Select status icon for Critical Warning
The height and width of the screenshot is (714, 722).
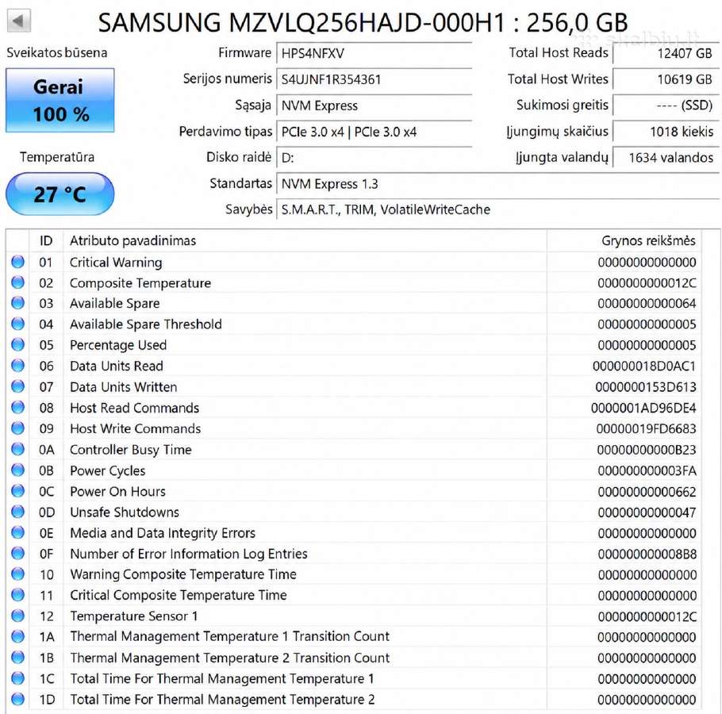18,262
